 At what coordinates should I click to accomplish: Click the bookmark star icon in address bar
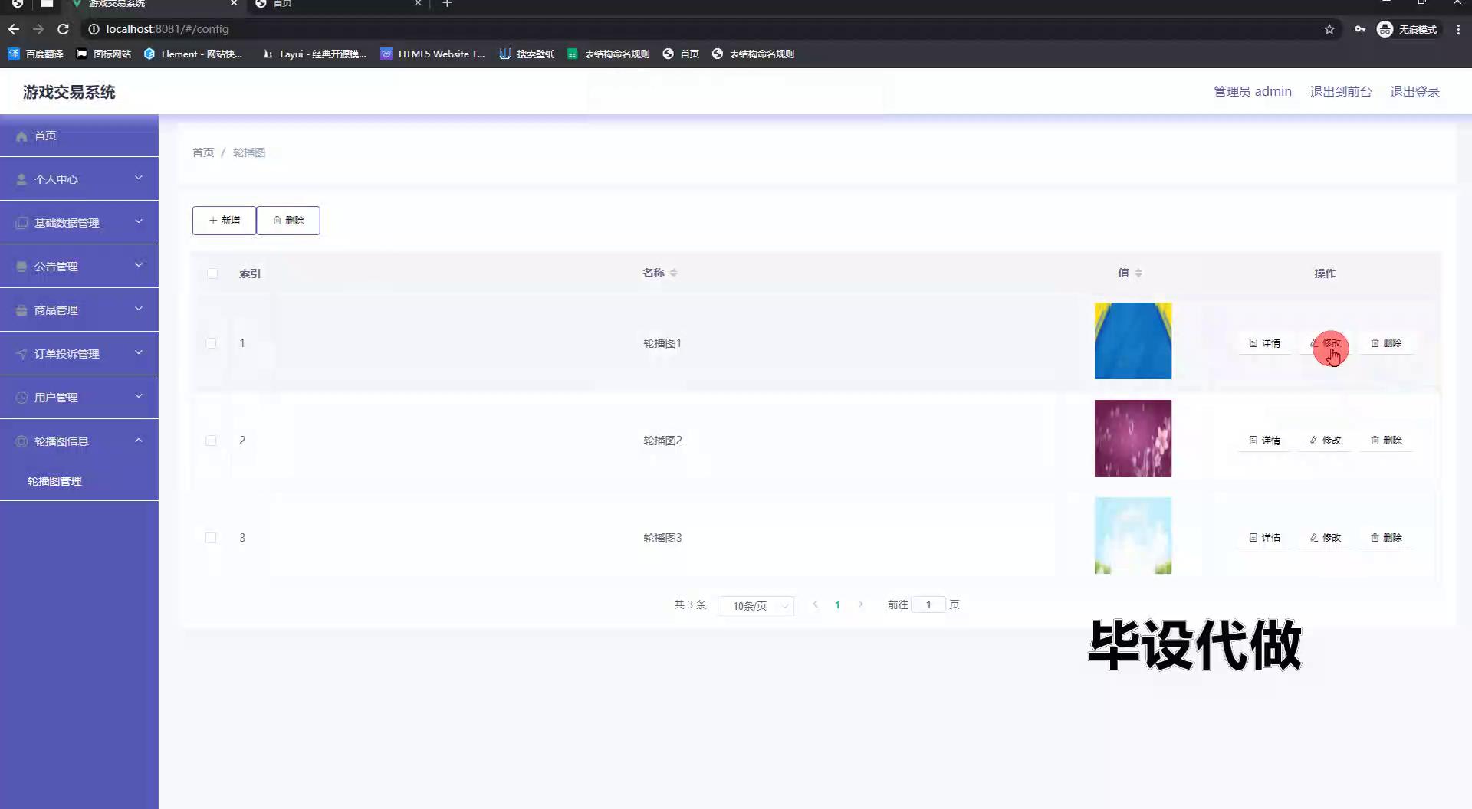pos(1329,29)
